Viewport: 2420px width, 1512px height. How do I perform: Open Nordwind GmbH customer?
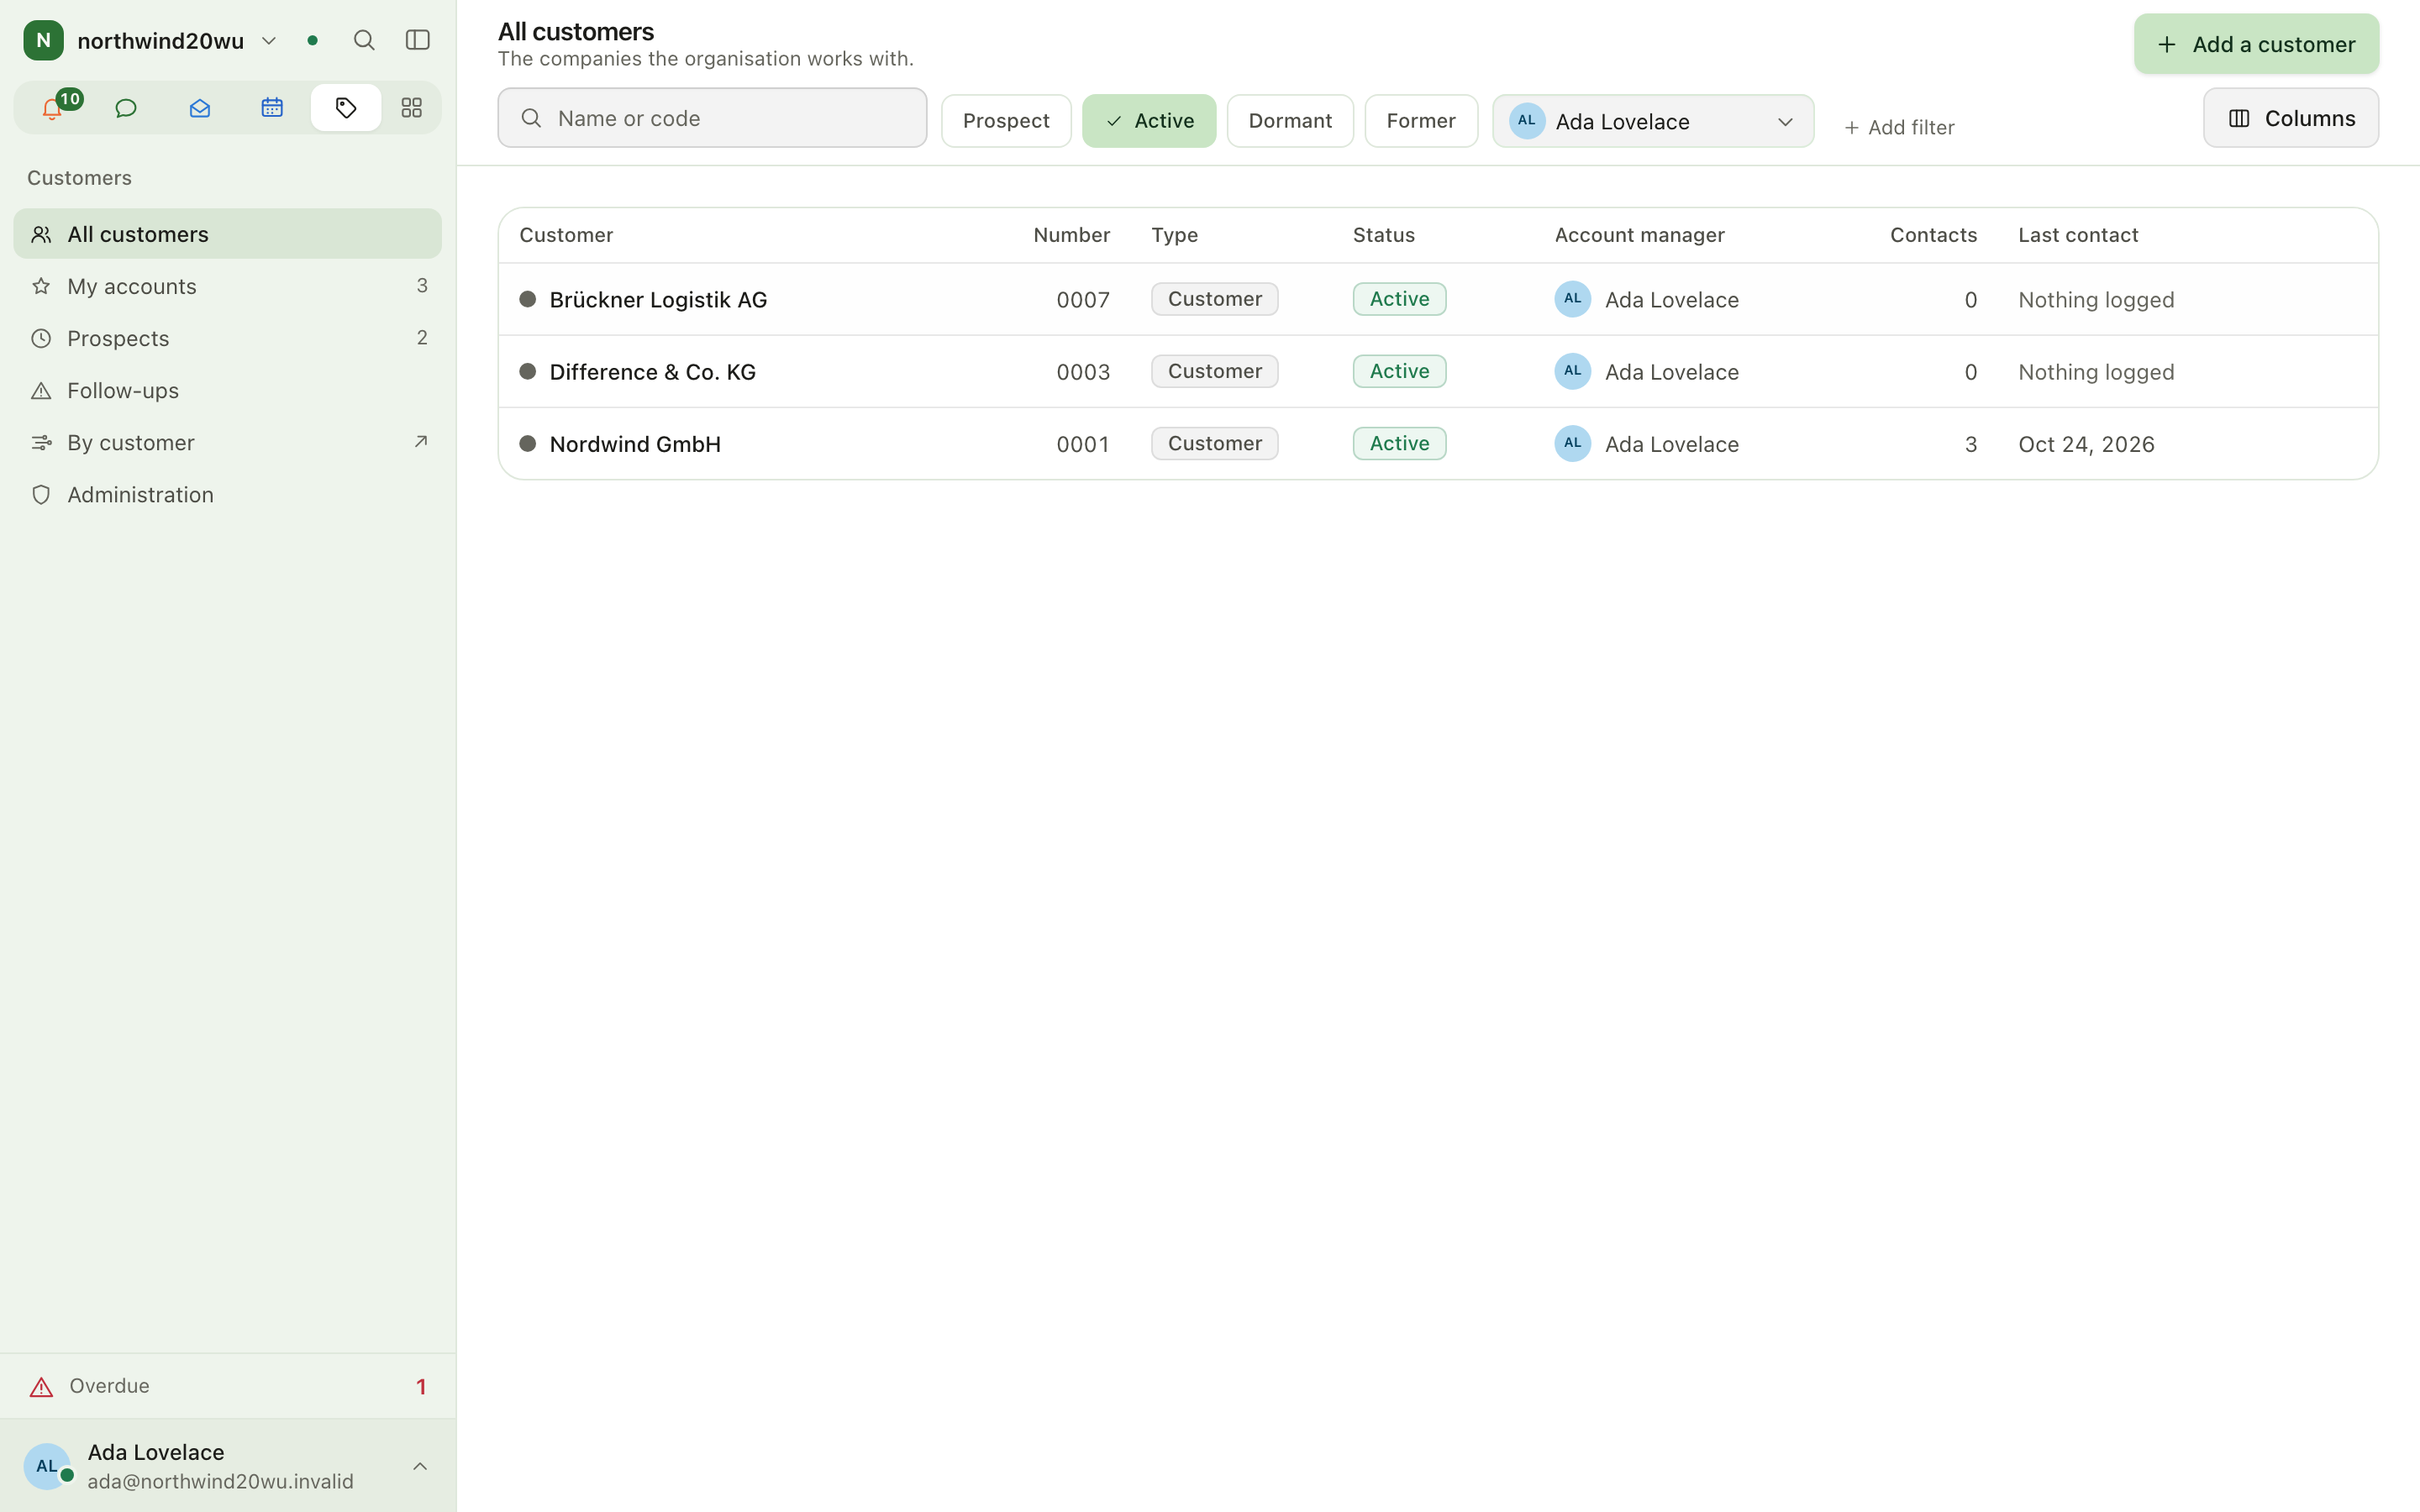click(635, 443)
